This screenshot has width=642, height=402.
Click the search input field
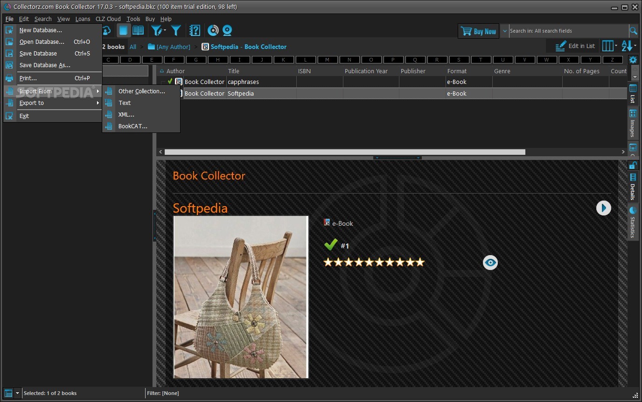click(568, 31)
